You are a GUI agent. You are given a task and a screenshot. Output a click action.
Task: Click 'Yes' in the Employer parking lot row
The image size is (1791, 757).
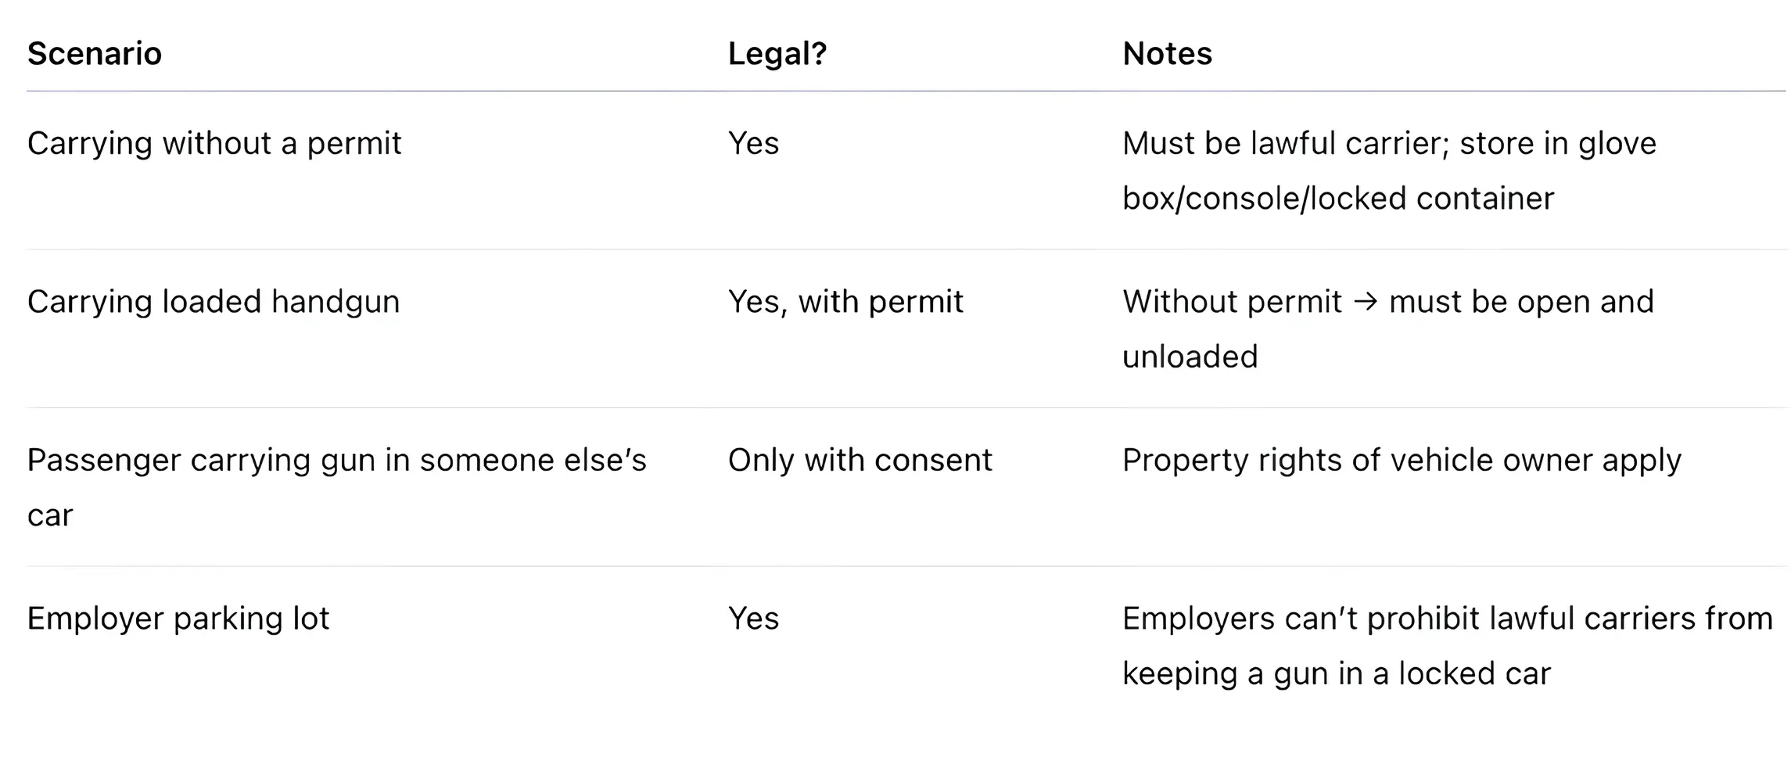(753, 619)
